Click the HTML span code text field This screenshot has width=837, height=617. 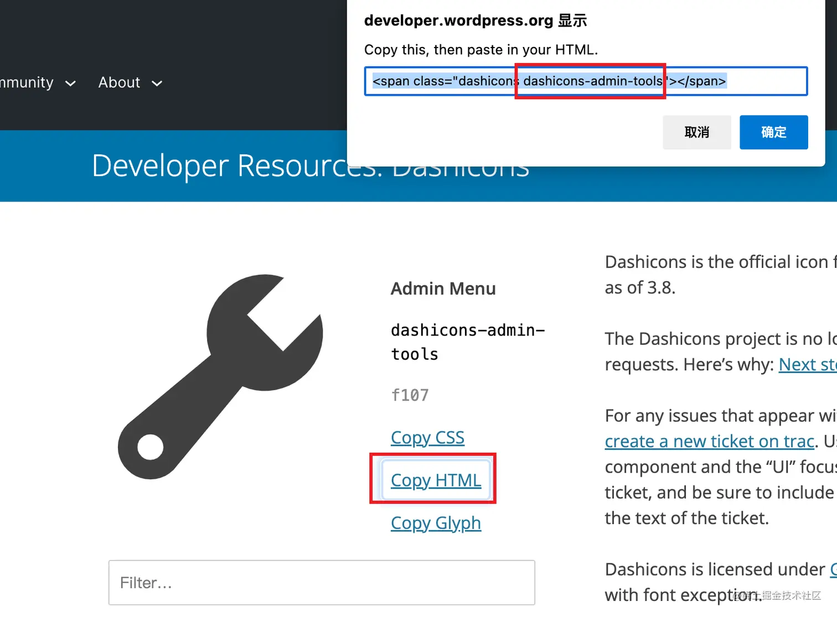(586, 81)
